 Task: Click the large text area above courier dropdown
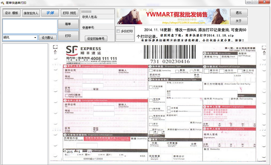(x=30, y=26)
